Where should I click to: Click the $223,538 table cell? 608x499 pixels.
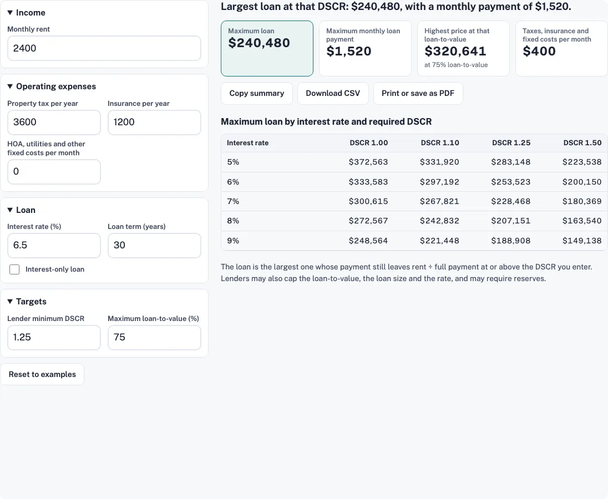tap(582, 162)
